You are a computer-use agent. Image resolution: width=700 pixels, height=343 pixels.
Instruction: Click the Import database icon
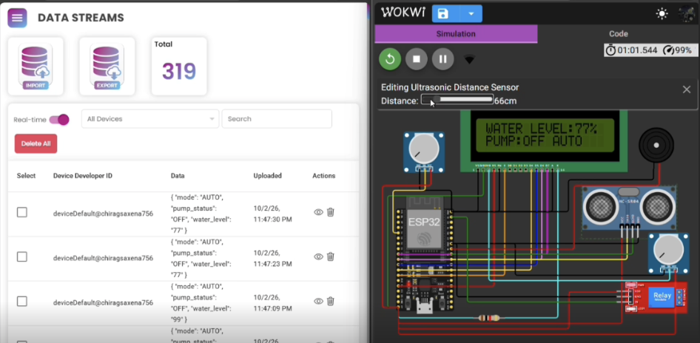[36, 66]
